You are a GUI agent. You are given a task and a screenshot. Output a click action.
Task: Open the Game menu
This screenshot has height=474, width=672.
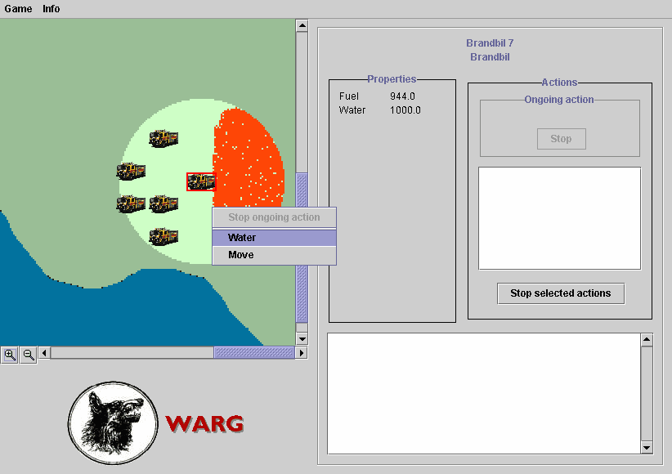pyautogui.click(x=18, y=9)
